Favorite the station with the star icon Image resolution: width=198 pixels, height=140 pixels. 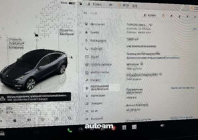point(43,119)
